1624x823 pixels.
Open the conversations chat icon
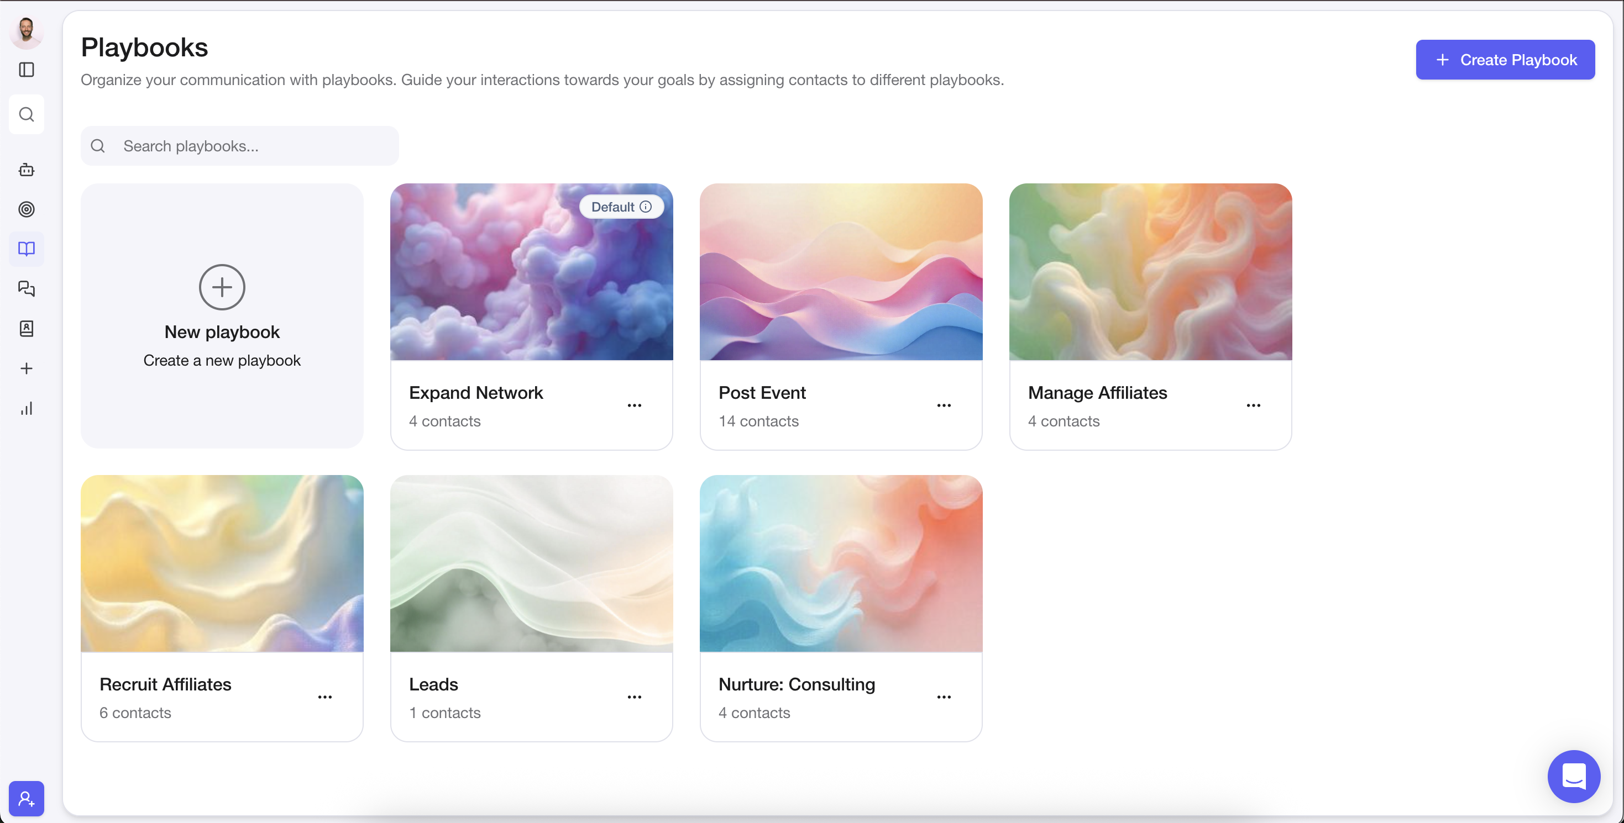coord(27,289)
